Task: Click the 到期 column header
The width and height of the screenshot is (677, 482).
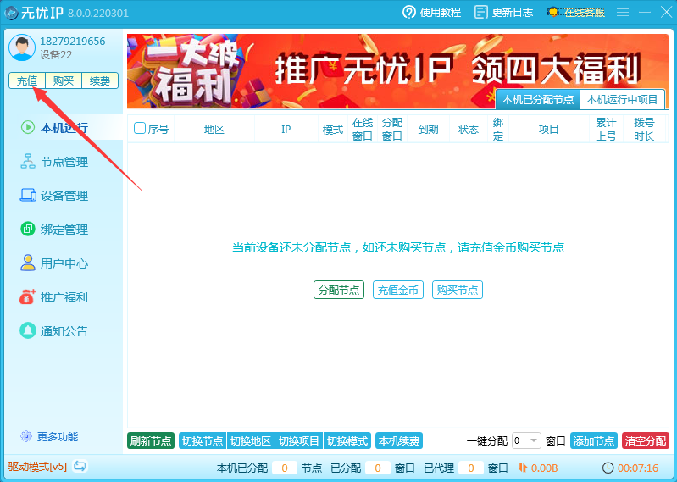Action: (x=428, y=129)
